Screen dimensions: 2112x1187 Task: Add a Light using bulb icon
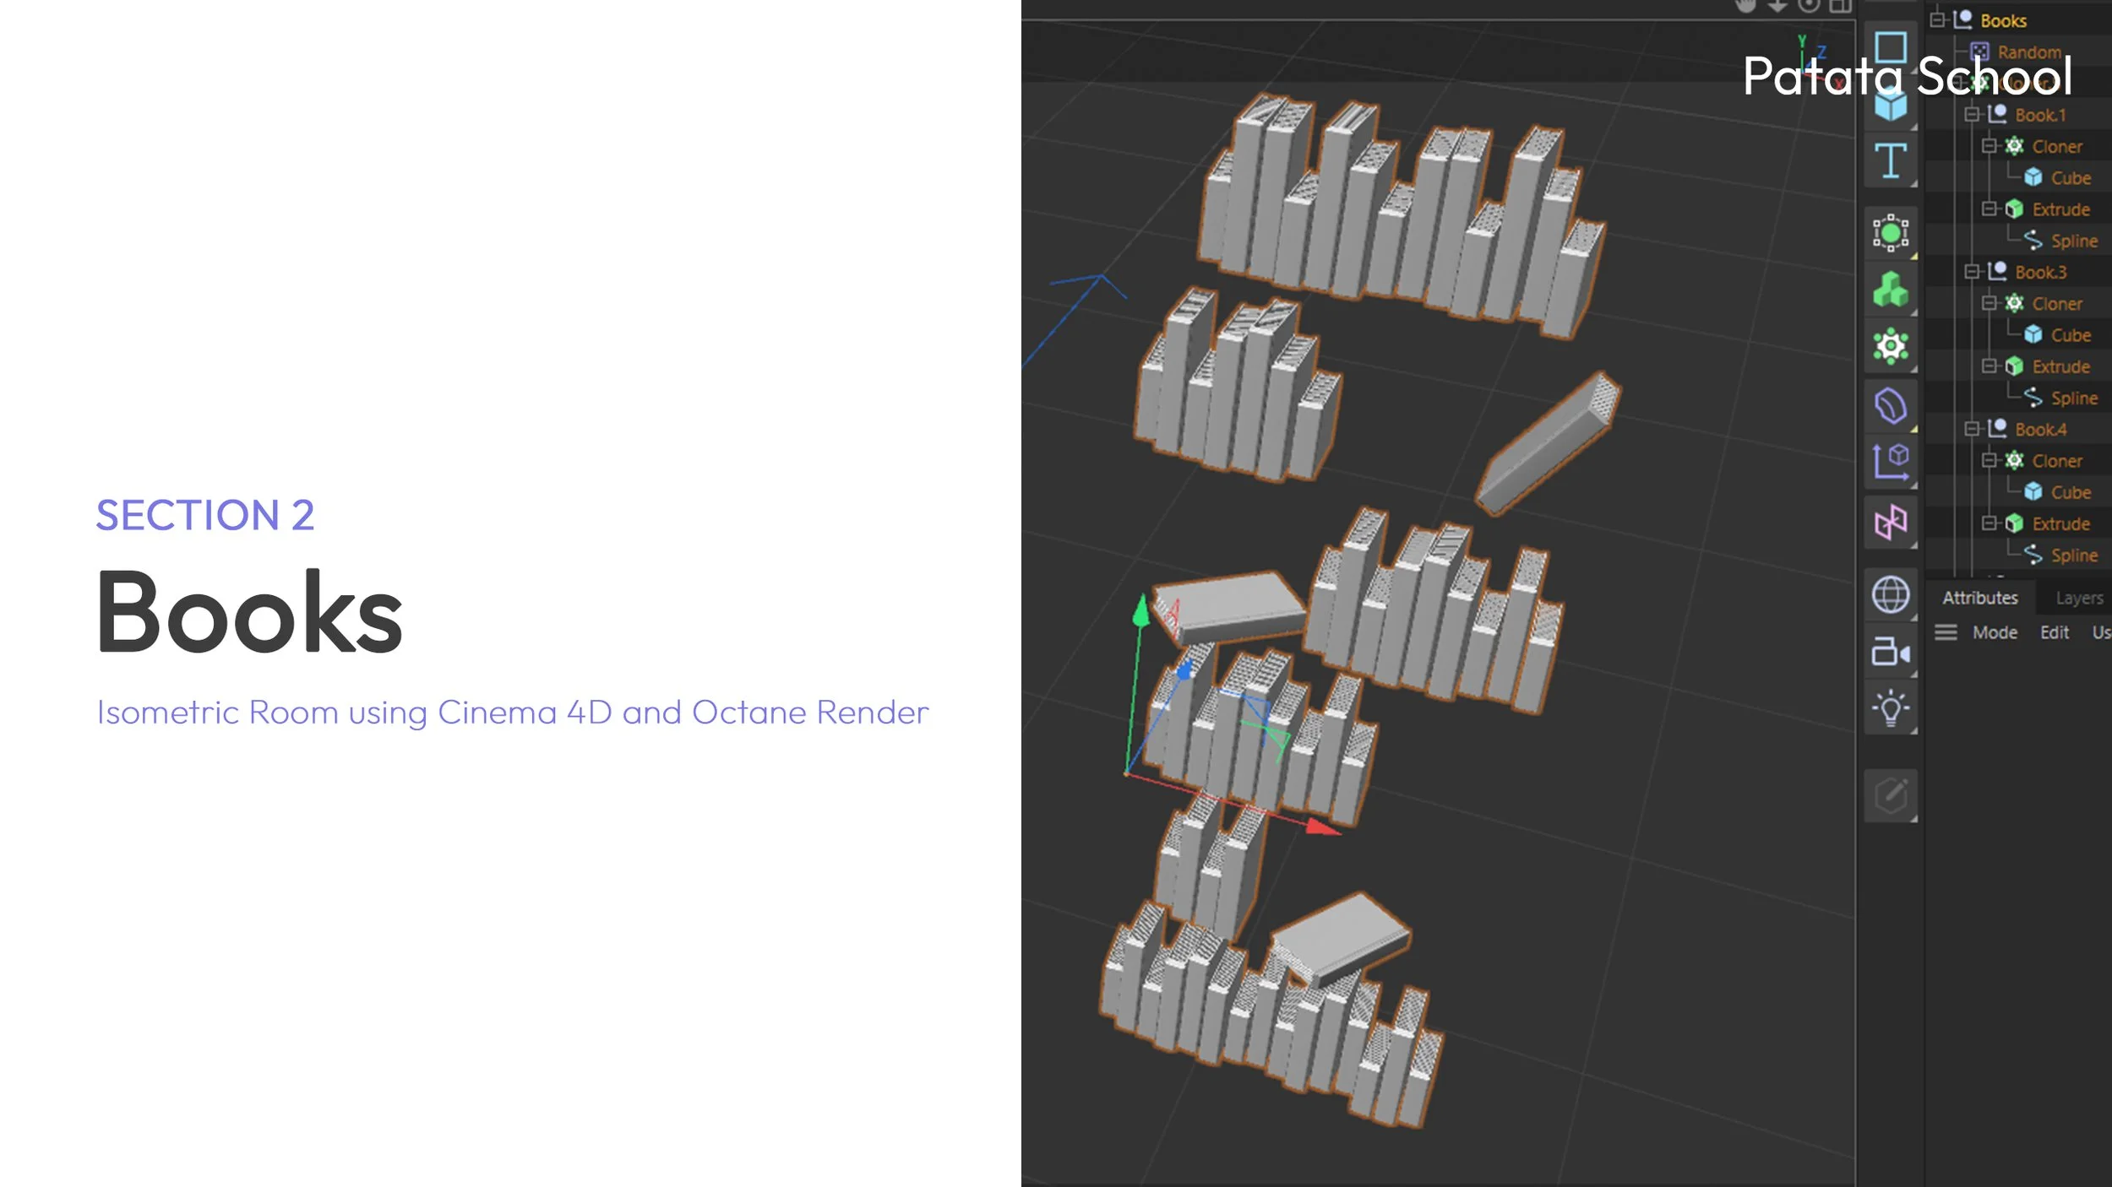pos(1890,709)
